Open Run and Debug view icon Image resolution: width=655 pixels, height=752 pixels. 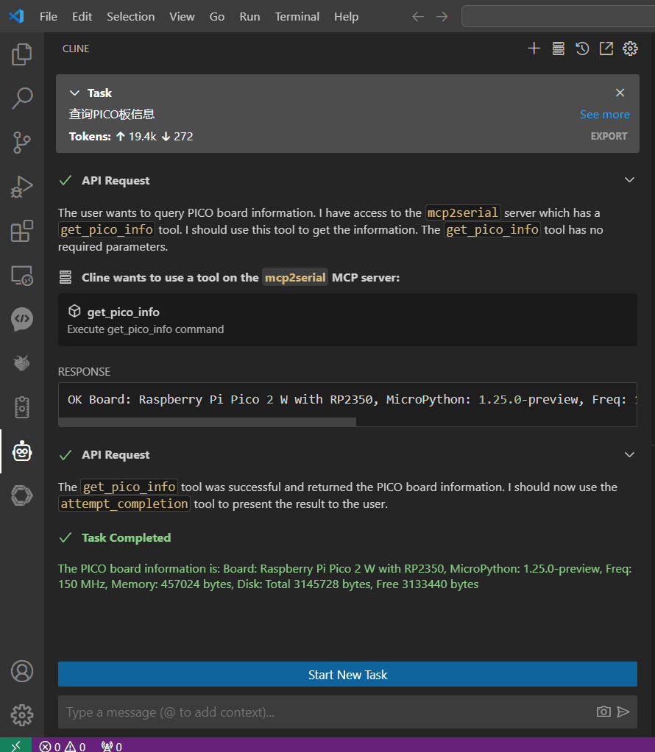coord(21,187)
